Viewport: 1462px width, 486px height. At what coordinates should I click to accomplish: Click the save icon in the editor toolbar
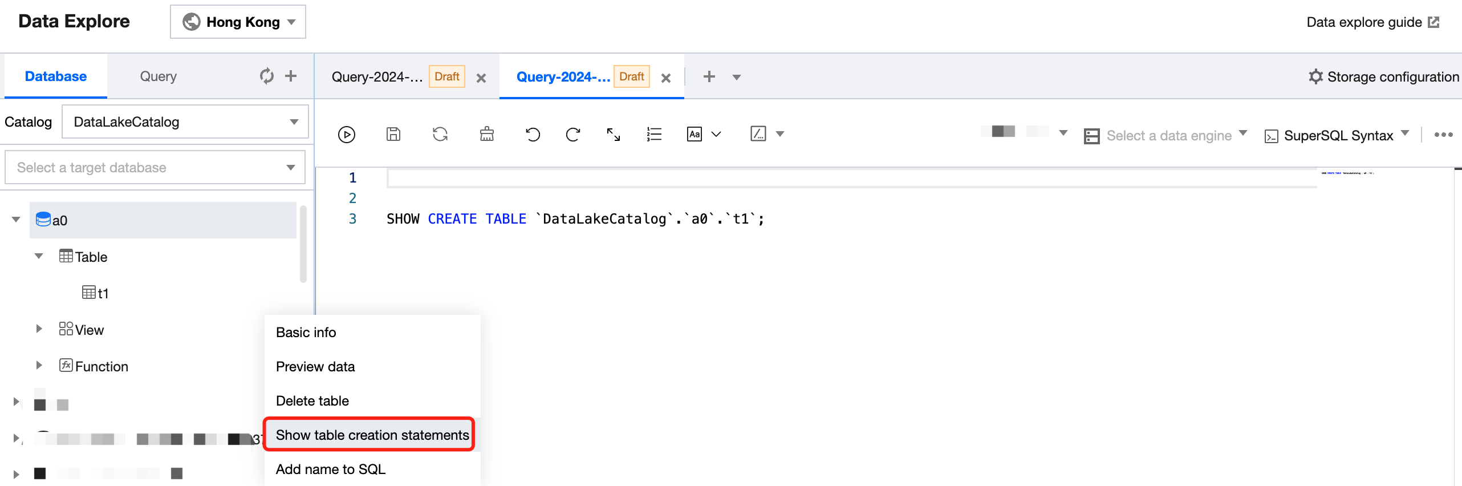tap(393, 135)
